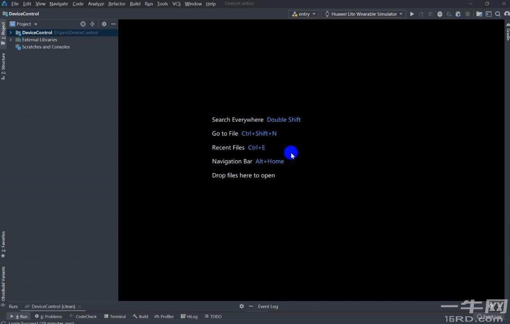
Task: Expand the External Libraries node
Action: point(10,40)
